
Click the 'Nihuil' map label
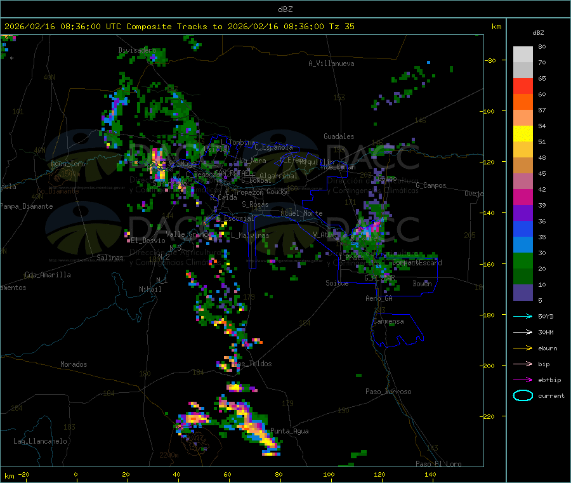(150, 289)
